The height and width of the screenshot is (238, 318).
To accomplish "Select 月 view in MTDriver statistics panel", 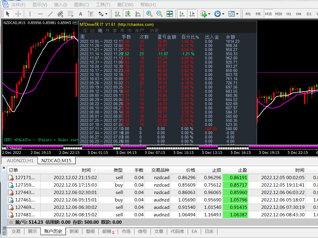I will point(107,30).
